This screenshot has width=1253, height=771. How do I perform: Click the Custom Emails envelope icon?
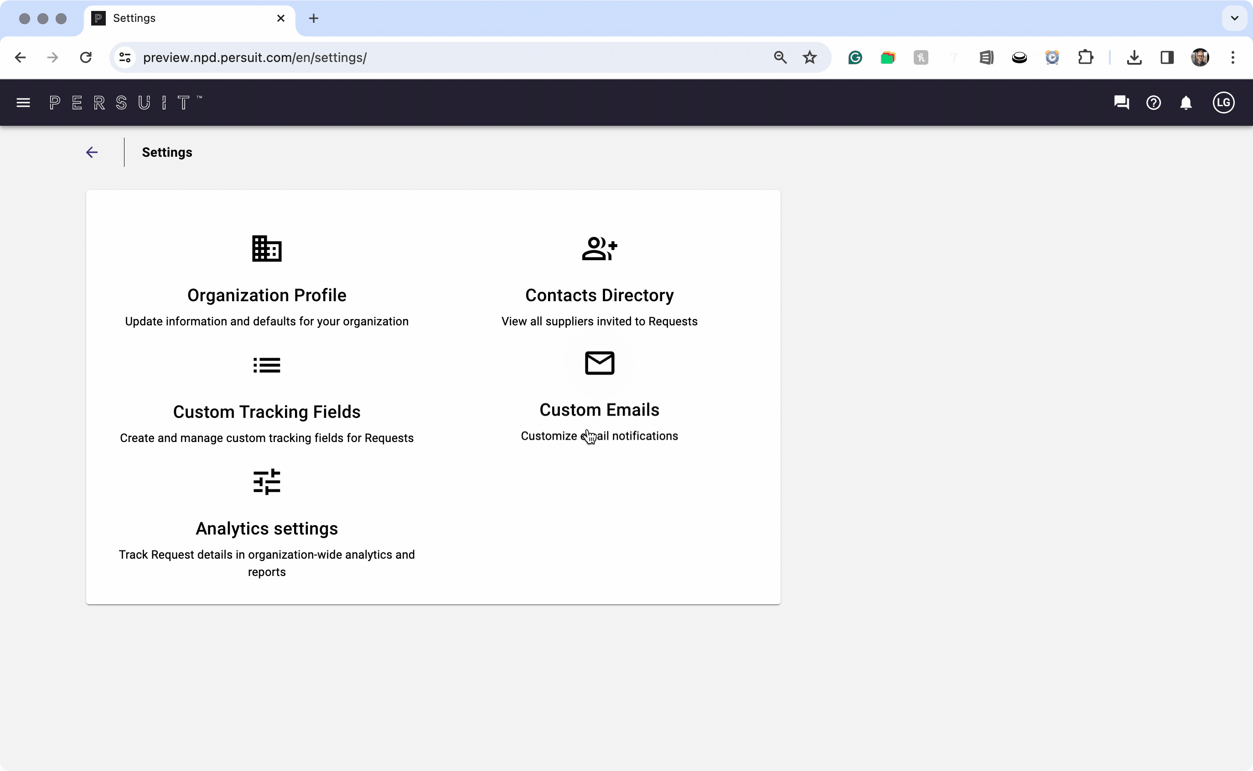(600, 363)
